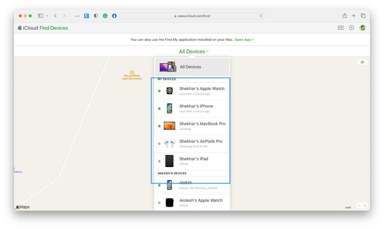
Task: Select Shekhar's AirPods Pro
Action: [192, 144]
